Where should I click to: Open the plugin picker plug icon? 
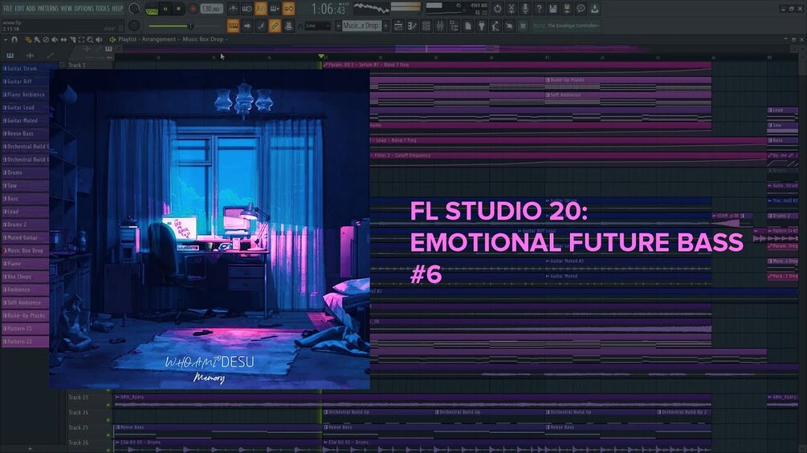[482, 26]
